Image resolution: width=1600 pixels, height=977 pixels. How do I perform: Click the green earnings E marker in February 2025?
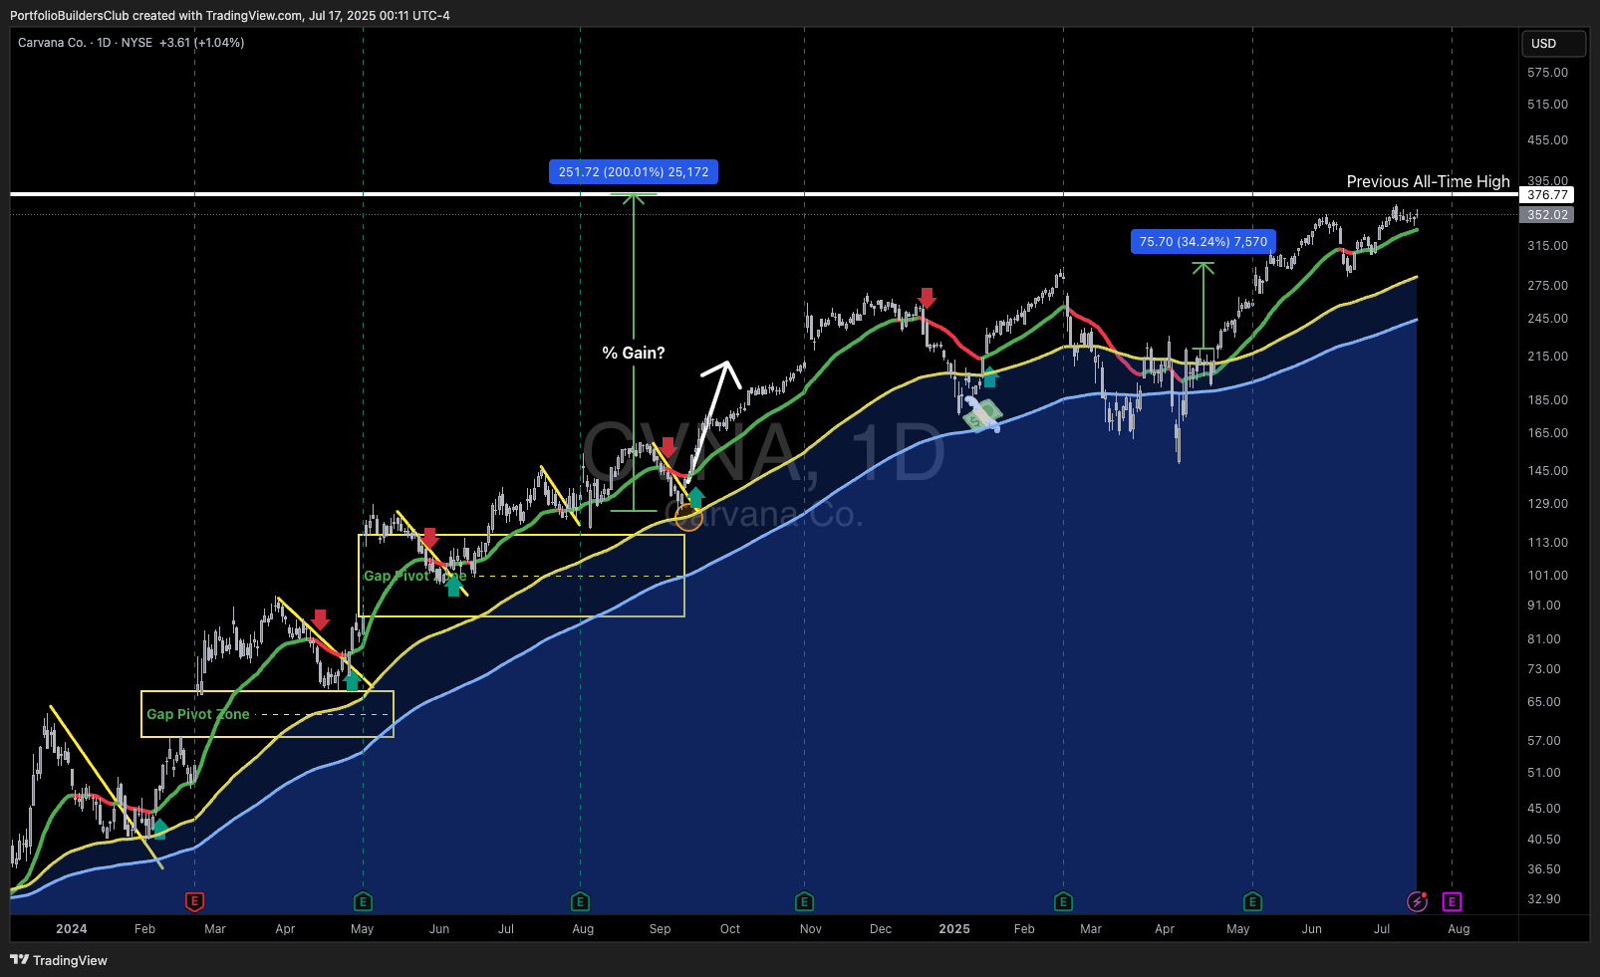(1063, 901)
